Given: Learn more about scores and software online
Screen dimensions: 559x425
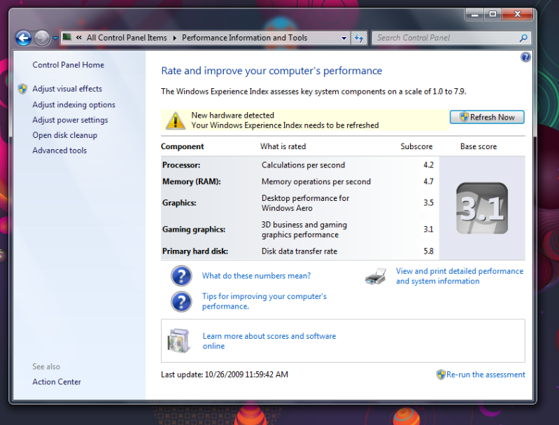Looking at the screenshot, I should click(269, 341).
